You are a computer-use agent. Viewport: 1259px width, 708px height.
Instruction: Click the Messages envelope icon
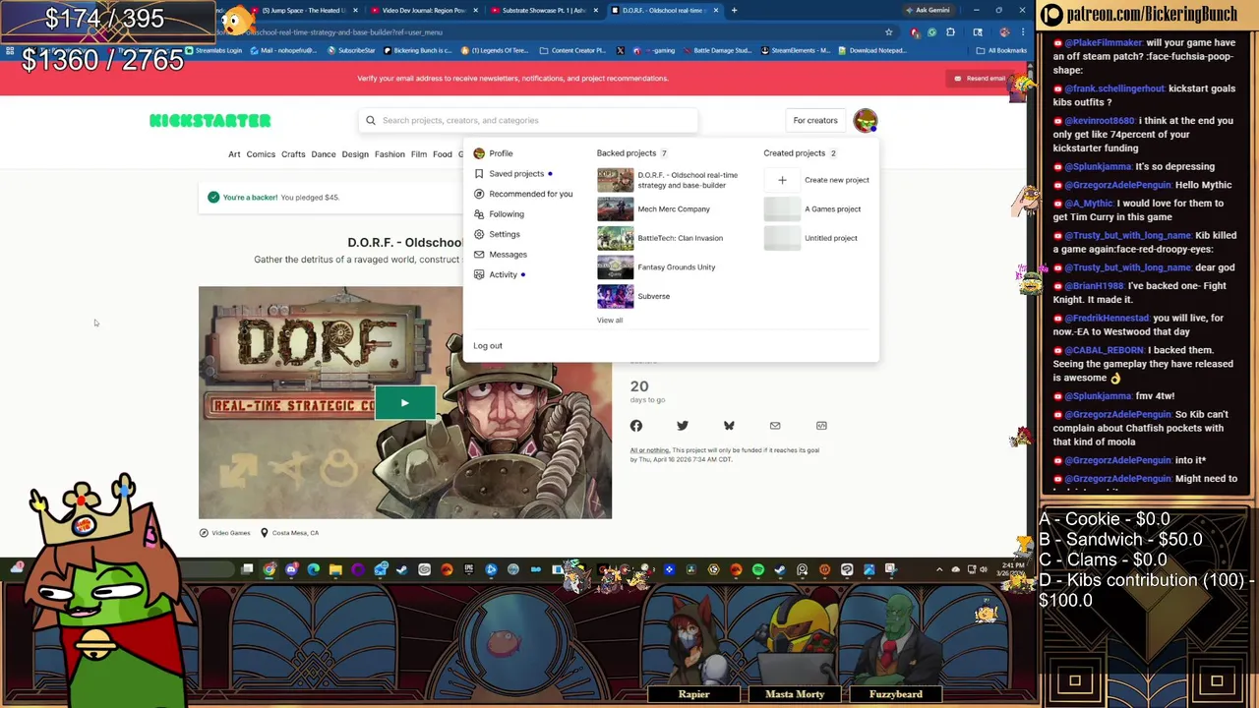point(479,254)
